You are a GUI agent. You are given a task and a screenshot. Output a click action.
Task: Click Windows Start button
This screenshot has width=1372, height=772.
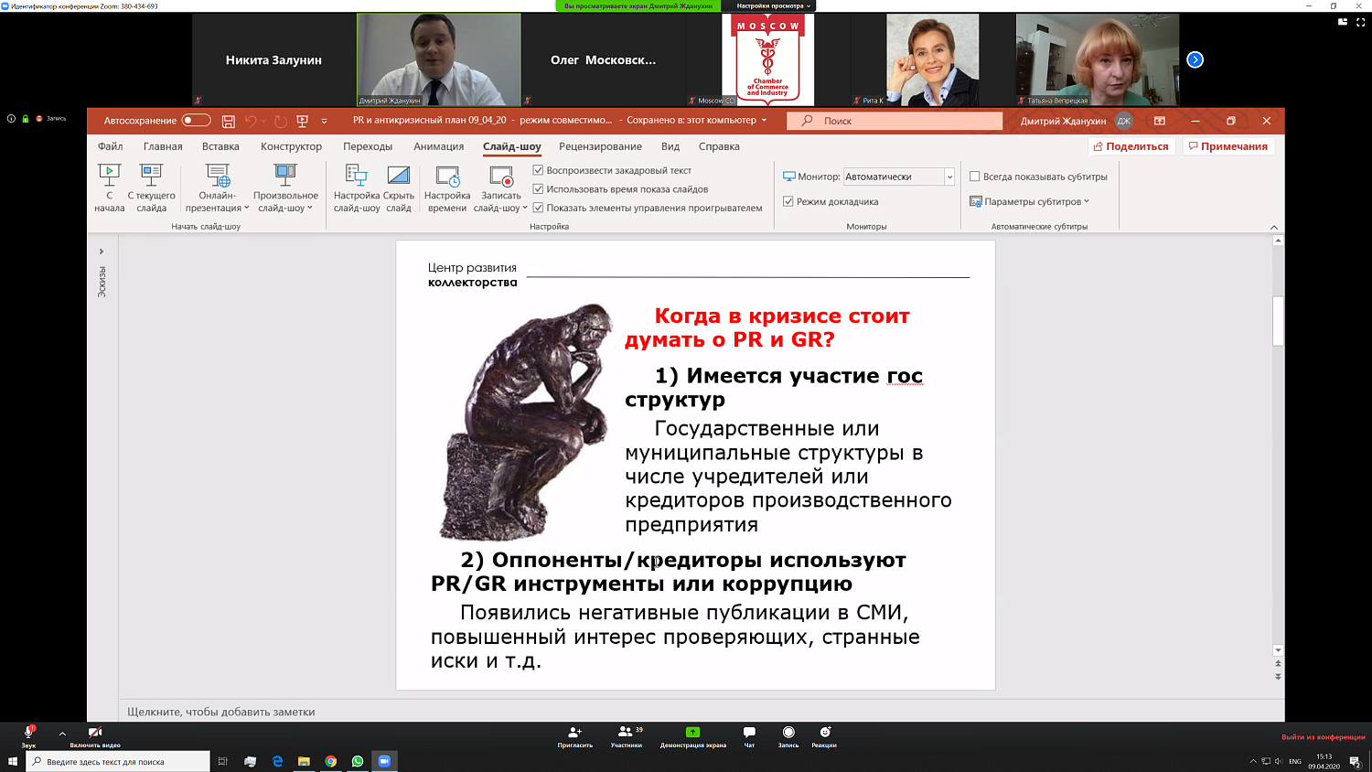click(x=13, y=761)
